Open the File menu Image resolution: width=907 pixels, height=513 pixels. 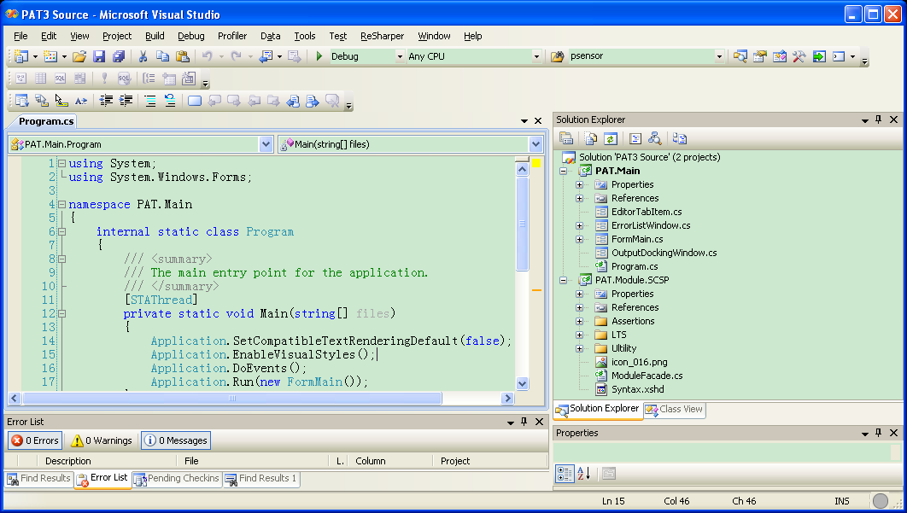pyautogui.click(x=20, y=36)
